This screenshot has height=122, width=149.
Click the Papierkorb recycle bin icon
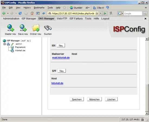click(12, 47)
